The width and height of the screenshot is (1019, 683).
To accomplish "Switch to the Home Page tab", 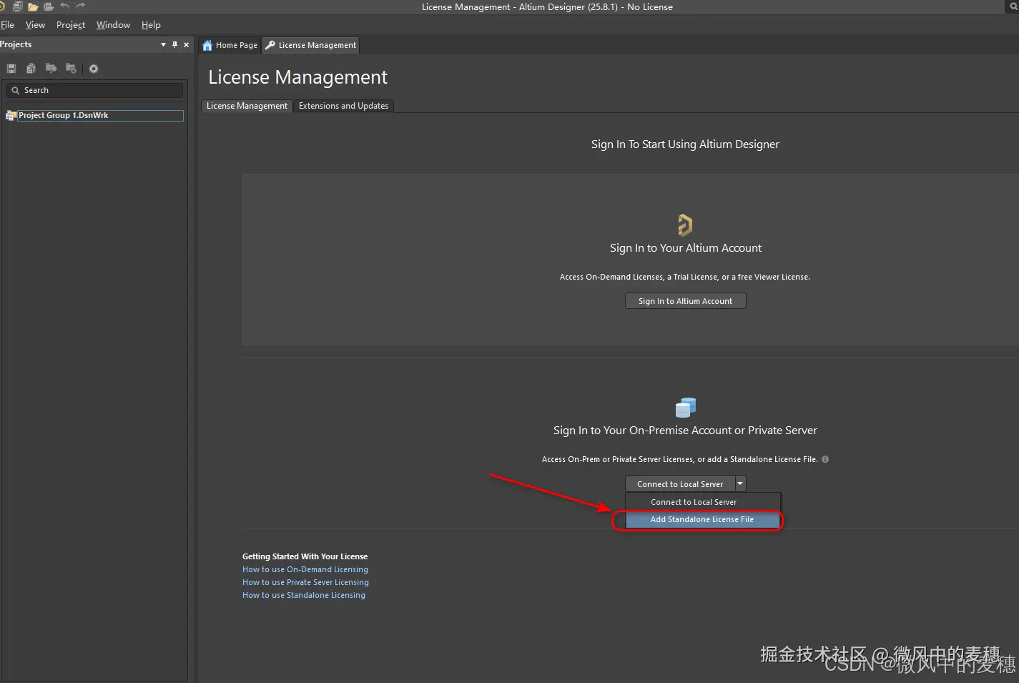I will click(230, 45).
